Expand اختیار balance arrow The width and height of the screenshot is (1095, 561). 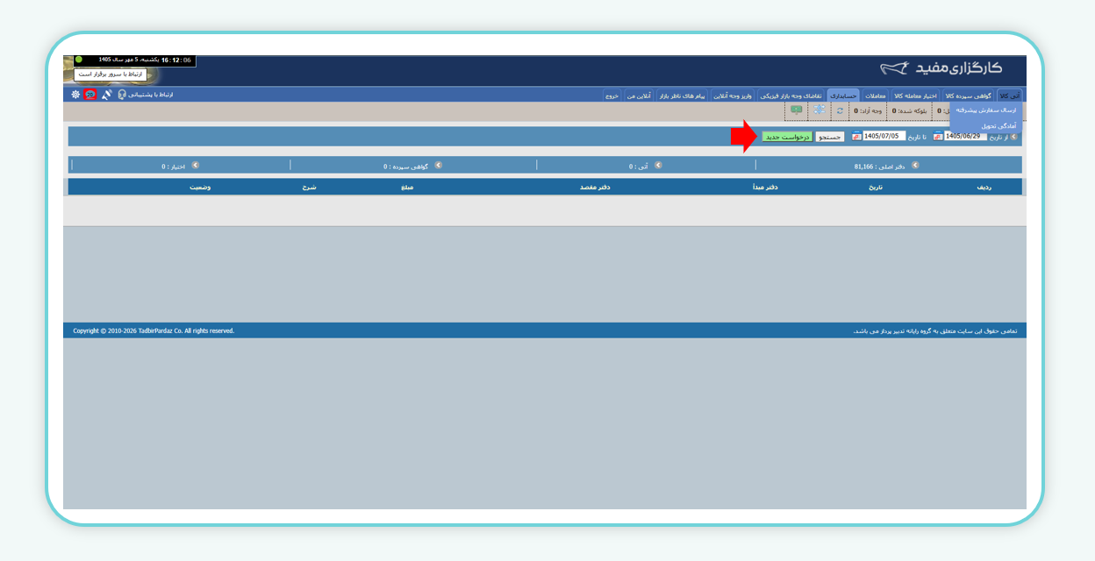(195, 165)
